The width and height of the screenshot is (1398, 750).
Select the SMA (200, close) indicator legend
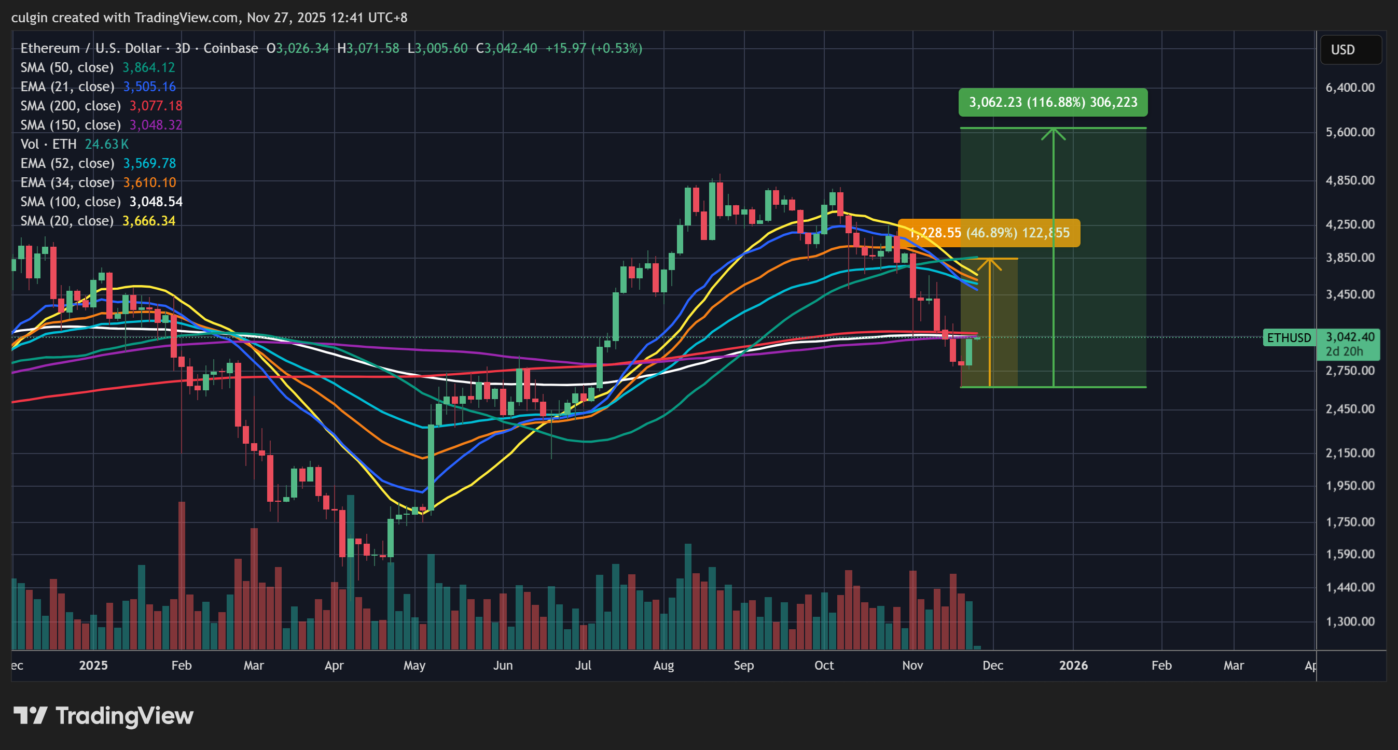(x=102, y=106)
